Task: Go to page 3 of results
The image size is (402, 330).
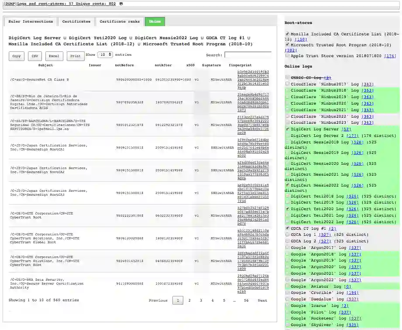Action: [x=201, y=300]
